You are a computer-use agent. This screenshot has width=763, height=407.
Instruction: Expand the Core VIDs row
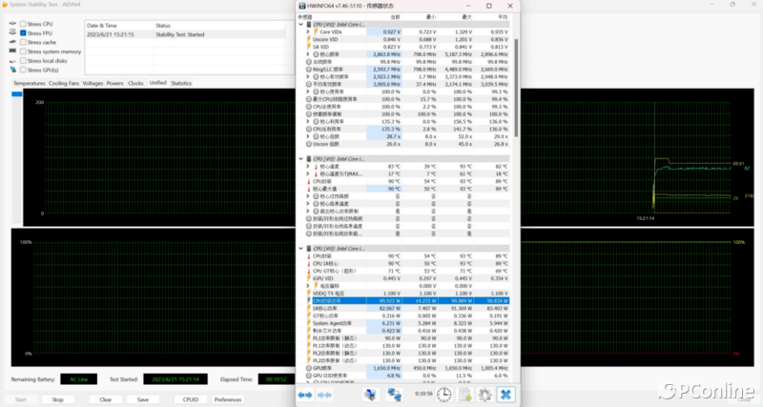point(308,31)
